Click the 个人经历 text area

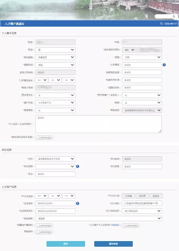tap(99, 124)
